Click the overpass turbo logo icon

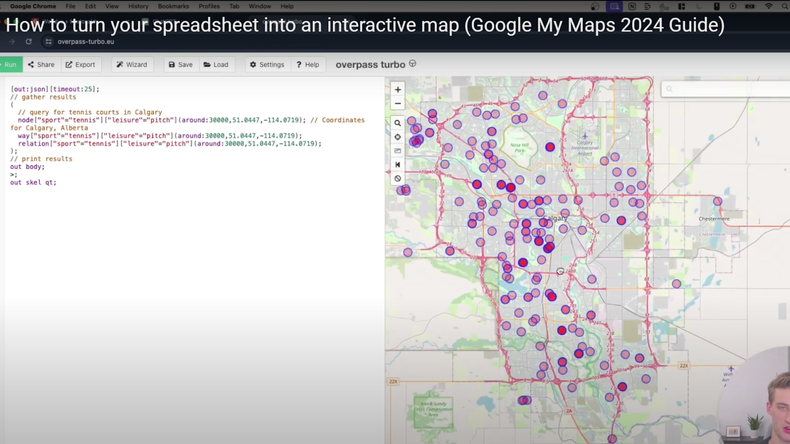413,64
